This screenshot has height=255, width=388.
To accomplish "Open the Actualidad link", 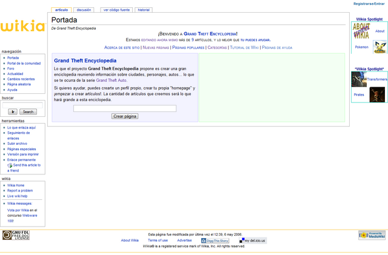I will [x=15, y=74].
